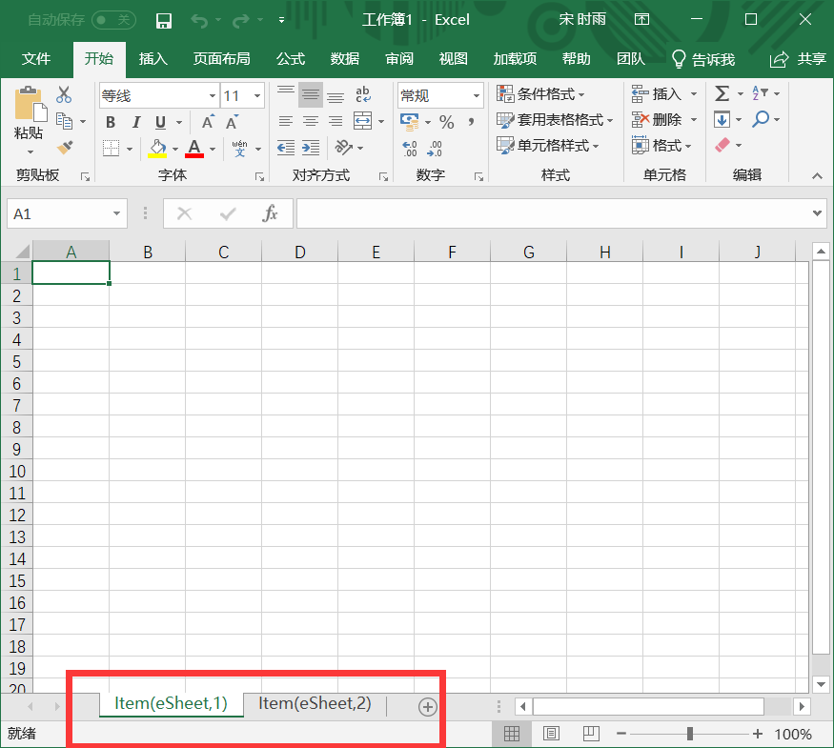Toggle middle vertical alignment
834x748 pixels.
pos(311,95)
